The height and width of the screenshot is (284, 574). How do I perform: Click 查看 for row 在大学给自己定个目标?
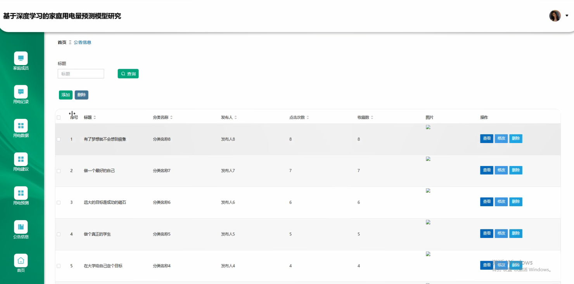click(x=487, y=265)
